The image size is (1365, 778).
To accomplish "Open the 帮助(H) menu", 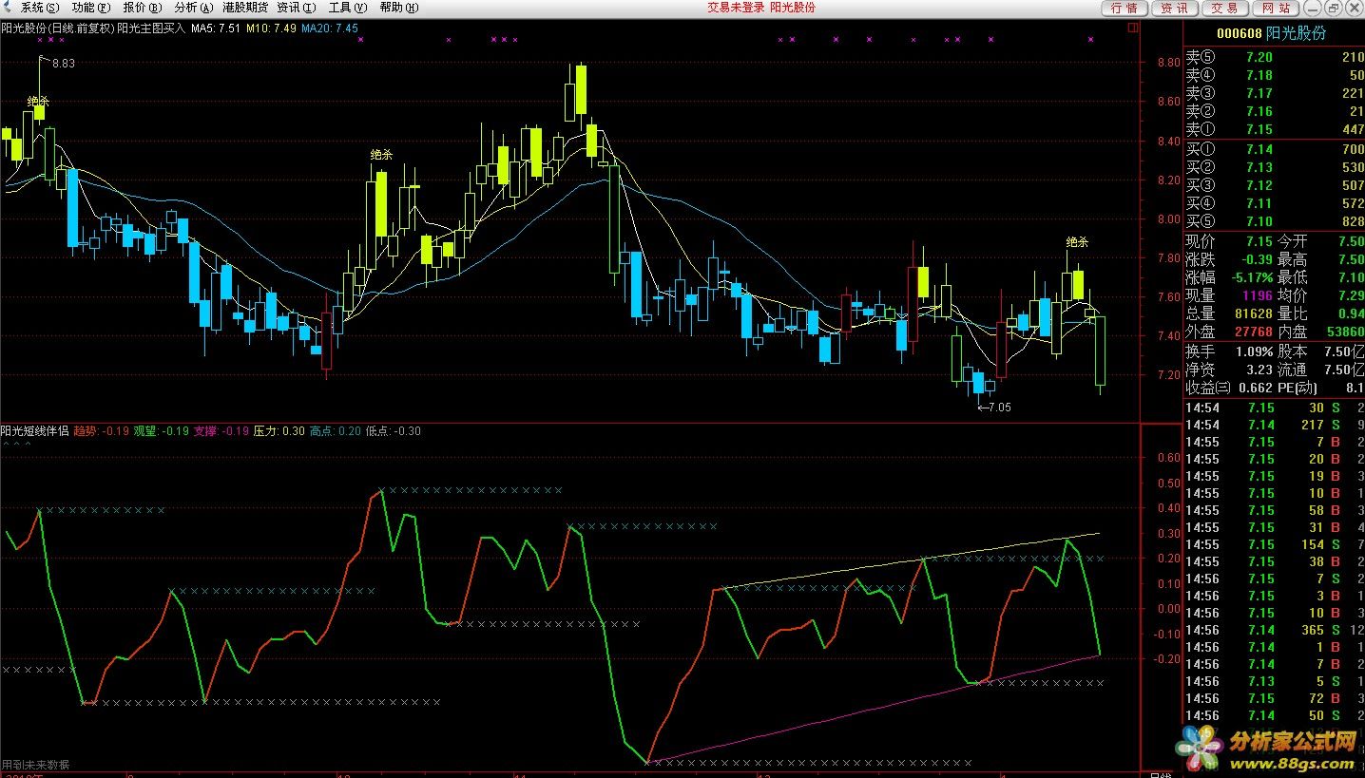I will [x=398, y=8].
